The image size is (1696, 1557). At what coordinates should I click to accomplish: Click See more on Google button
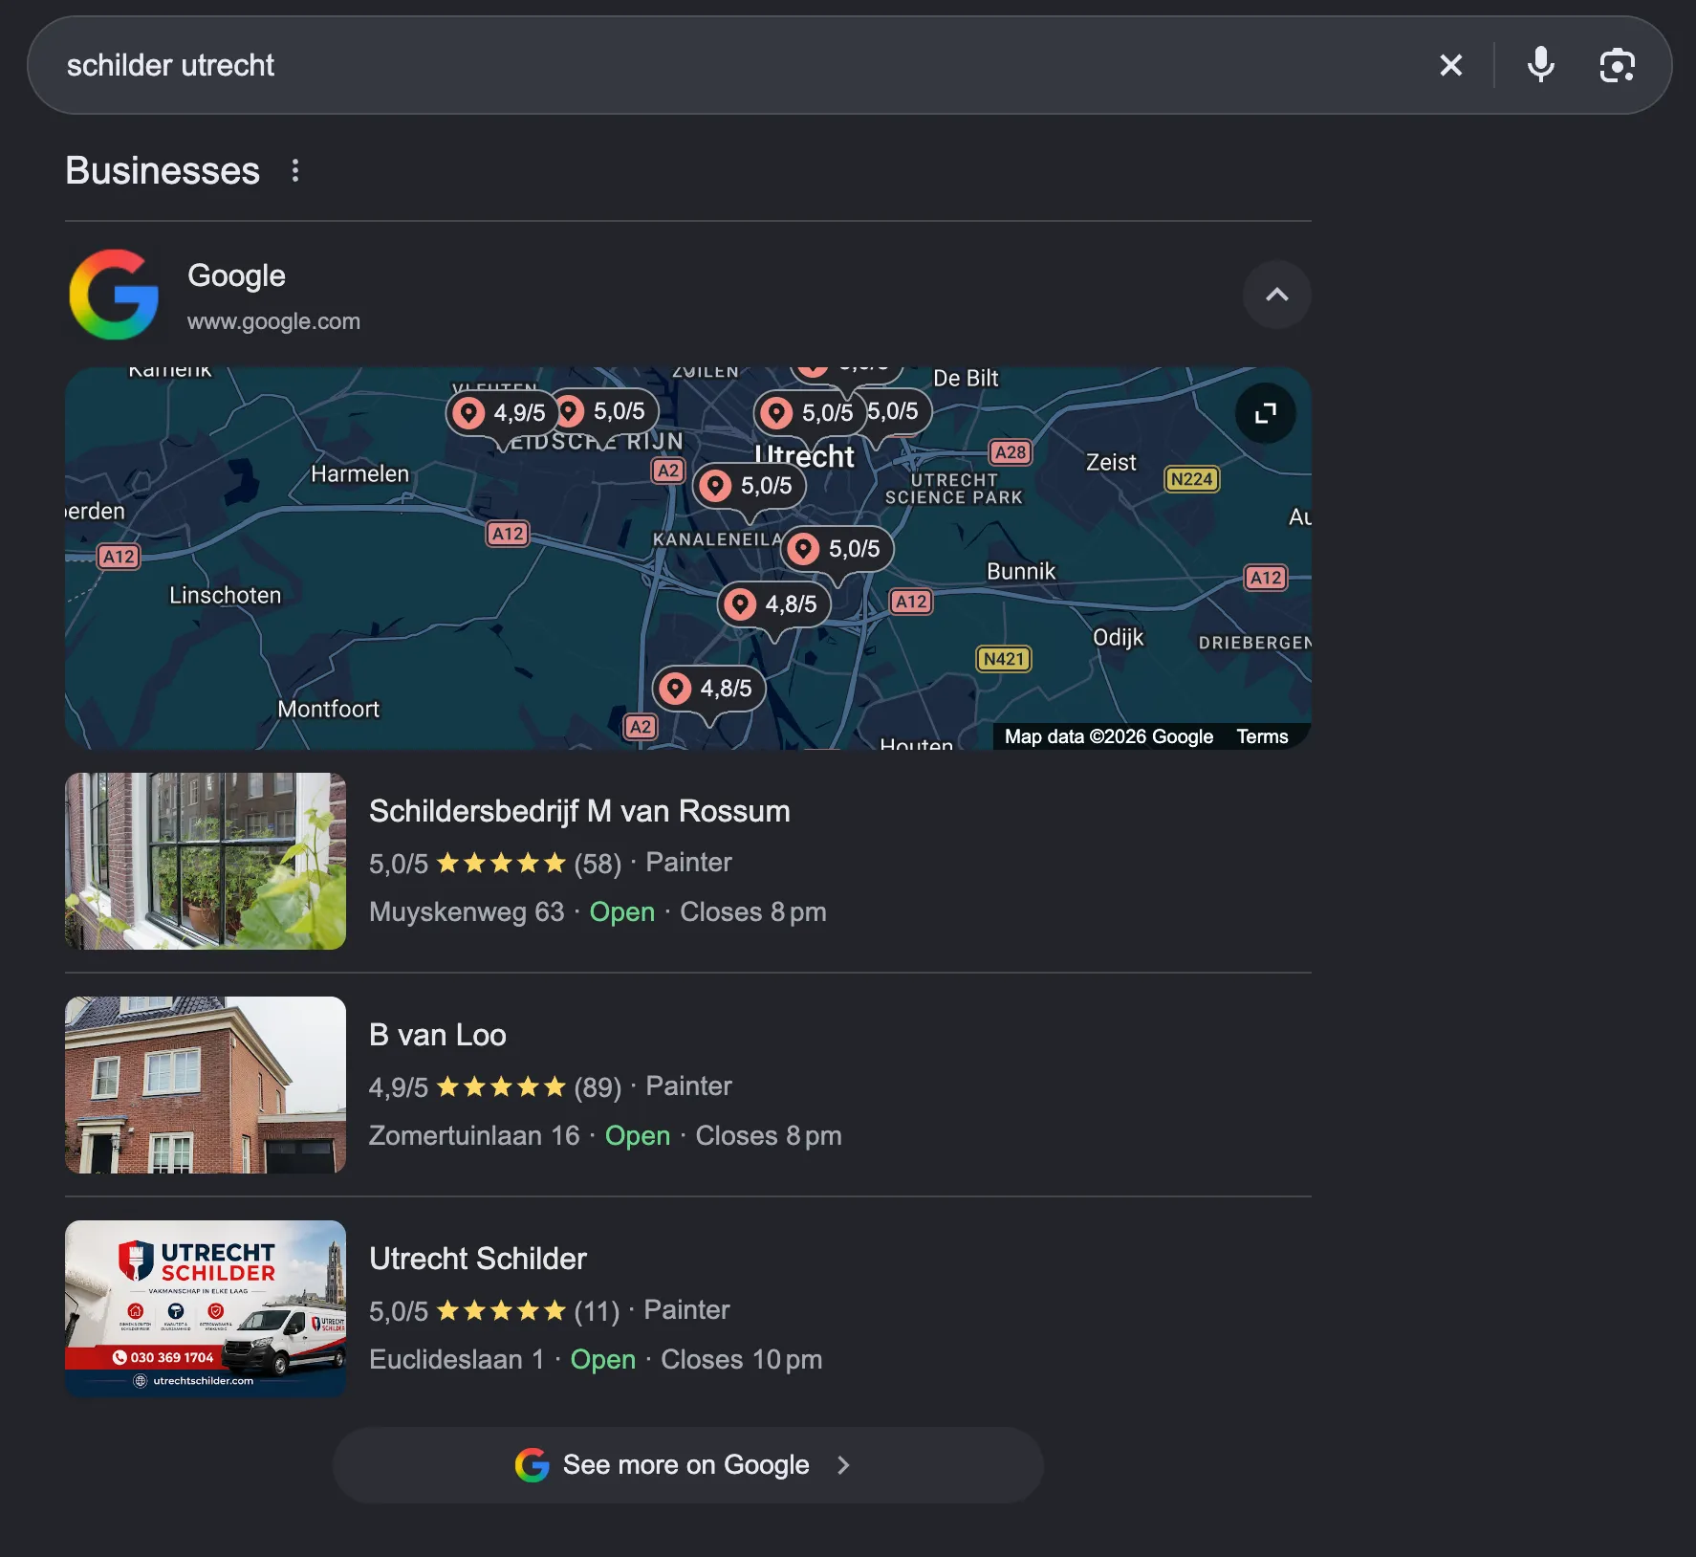687,1465
